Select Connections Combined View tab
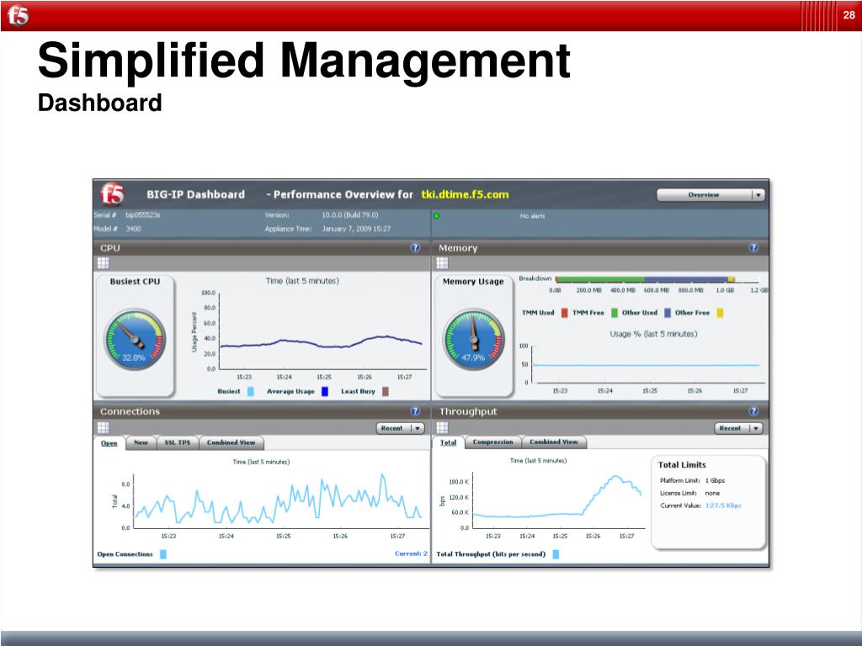The width and height of the screenshot is (862, 646). click(231, 442)
